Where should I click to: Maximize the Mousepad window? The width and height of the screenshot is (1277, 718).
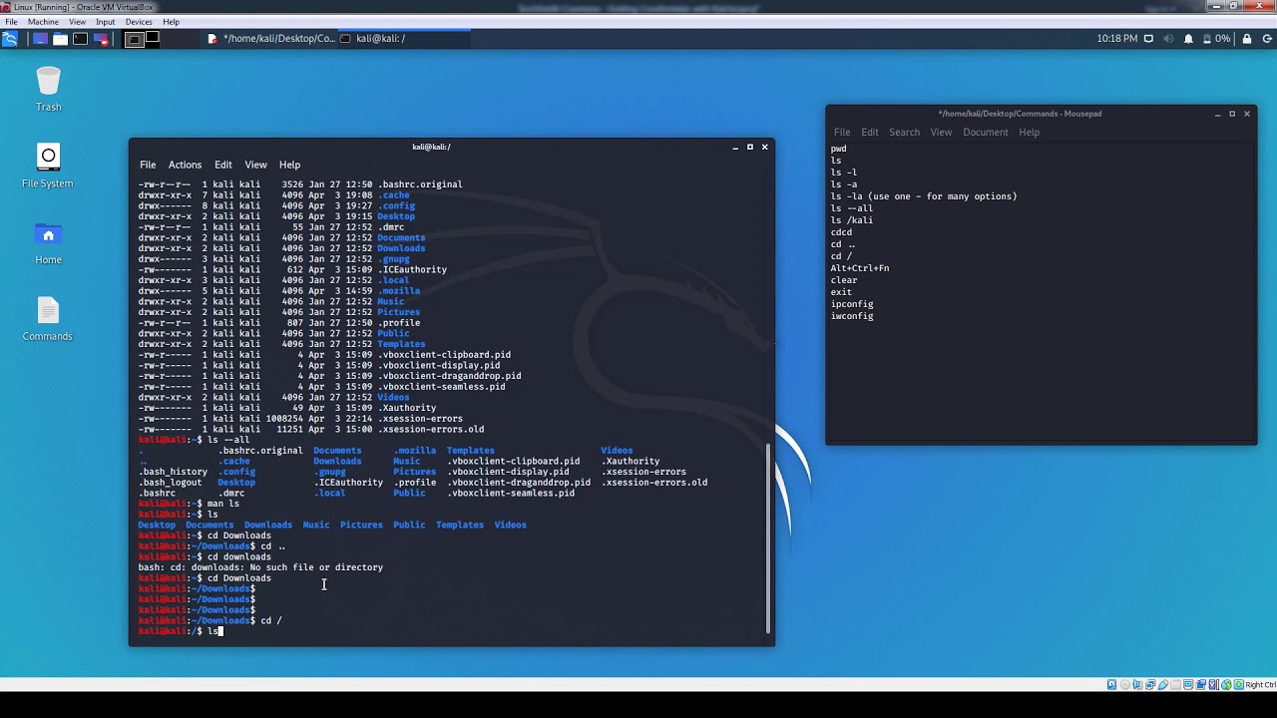pyautogui.click(x=1232, y=114)
